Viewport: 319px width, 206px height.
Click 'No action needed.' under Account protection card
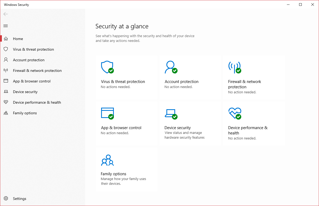point(179,87)
